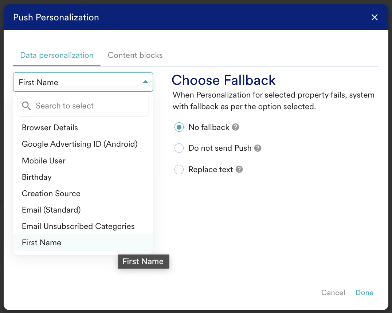Close the Push Personalization dialog with X
This screenshot has width=392, height=313.
(375, 17)
